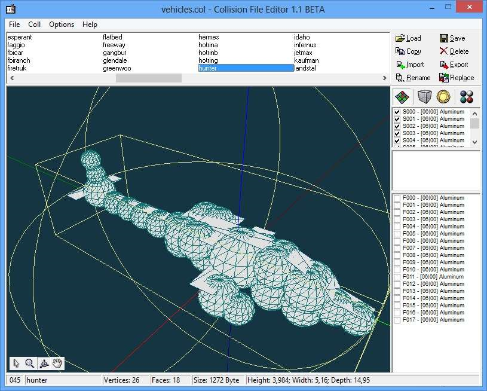Select the hand pan tool
This screenshot has width=487, height=391.
(x=57, y=363)
